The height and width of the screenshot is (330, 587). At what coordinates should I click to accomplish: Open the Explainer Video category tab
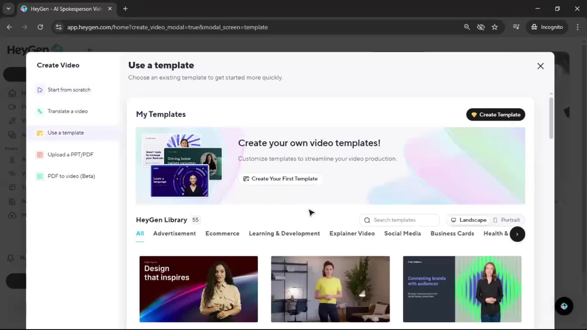click(x=352, y=233)
